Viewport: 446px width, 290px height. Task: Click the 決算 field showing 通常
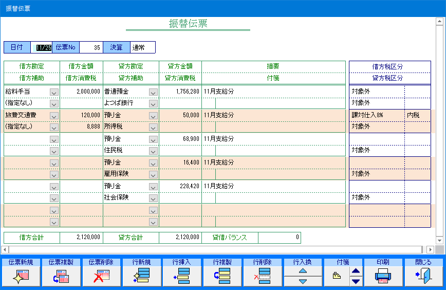tap(142, 47)
